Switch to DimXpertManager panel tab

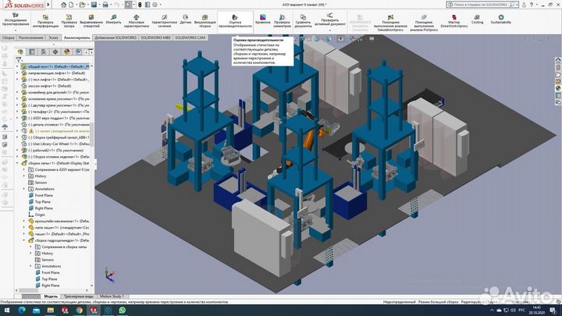point(55,52)
